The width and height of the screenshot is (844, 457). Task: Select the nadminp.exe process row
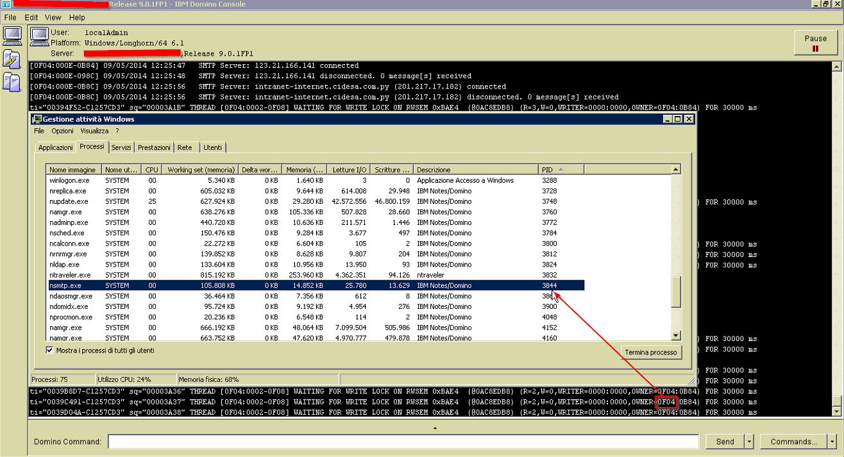coord(315,222)
